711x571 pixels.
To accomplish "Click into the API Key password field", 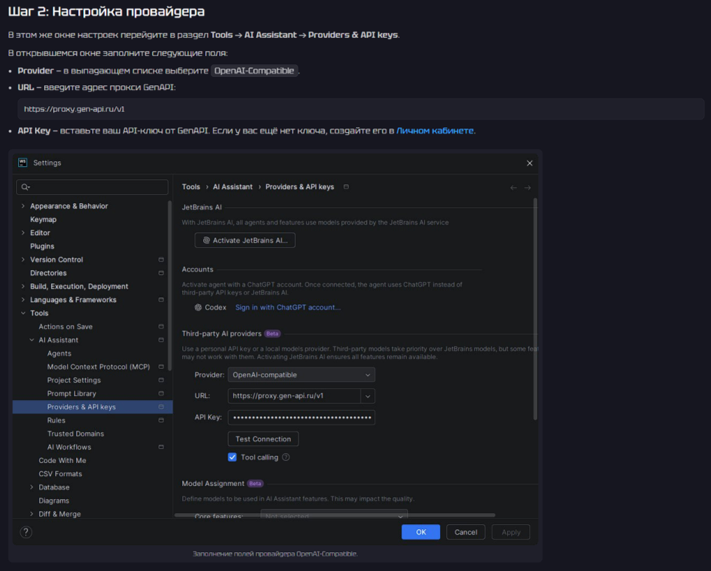I will [301, 417].
